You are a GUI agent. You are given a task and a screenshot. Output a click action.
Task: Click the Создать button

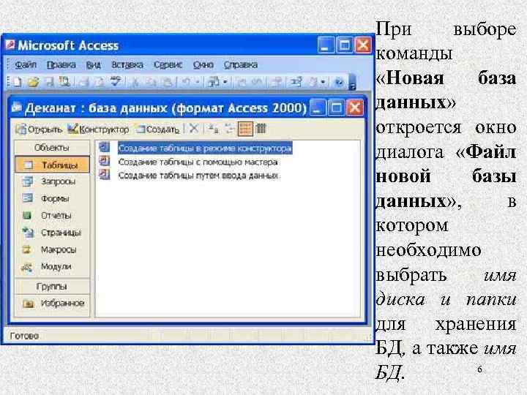157,129
